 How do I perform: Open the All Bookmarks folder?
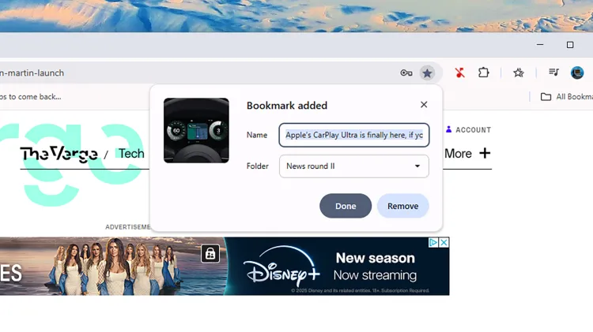(x=565, y=97)
